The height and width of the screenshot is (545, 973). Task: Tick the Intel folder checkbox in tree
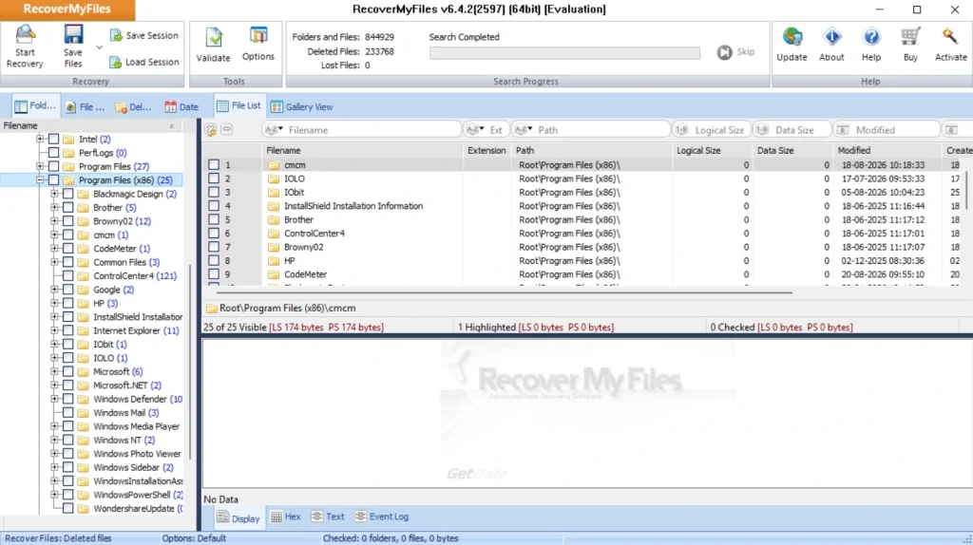[x=54, y=139]
